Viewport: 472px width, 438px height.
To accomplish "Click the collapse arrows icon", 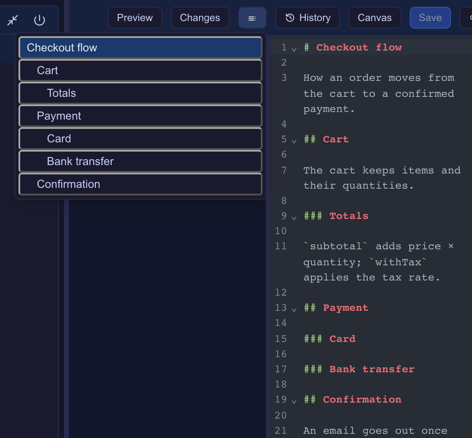I will [13, 20].
